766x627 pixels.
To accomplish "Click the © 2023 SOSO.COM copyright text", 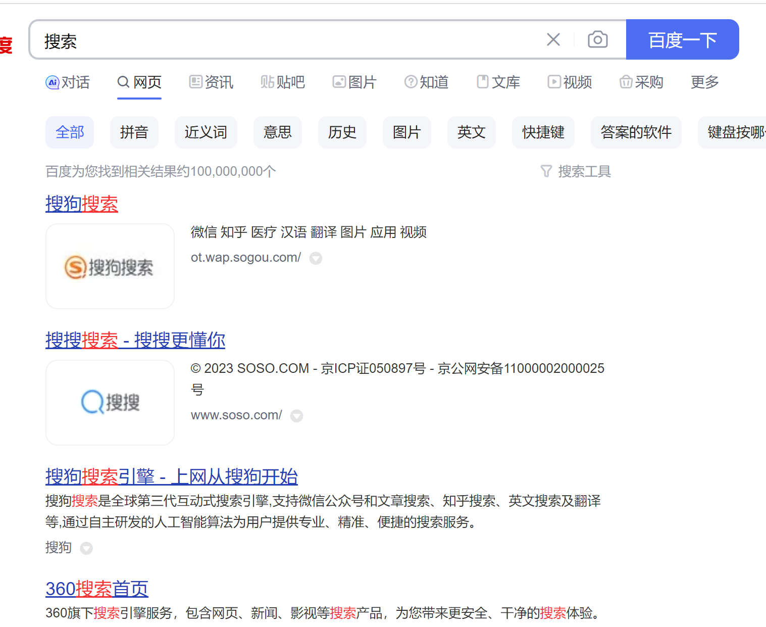I will tap(397, 379).
